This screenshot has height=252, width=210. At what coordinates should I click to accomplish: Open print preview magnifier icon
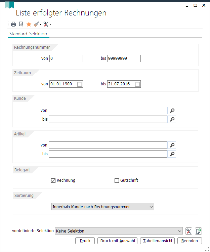[21, 24]
